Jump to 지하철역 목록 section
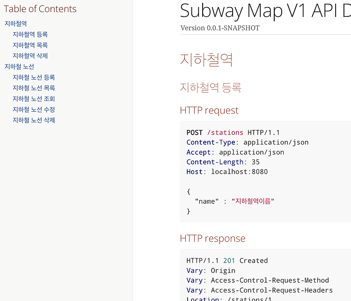This screenshot has width=351, height=301. [30, 45]
